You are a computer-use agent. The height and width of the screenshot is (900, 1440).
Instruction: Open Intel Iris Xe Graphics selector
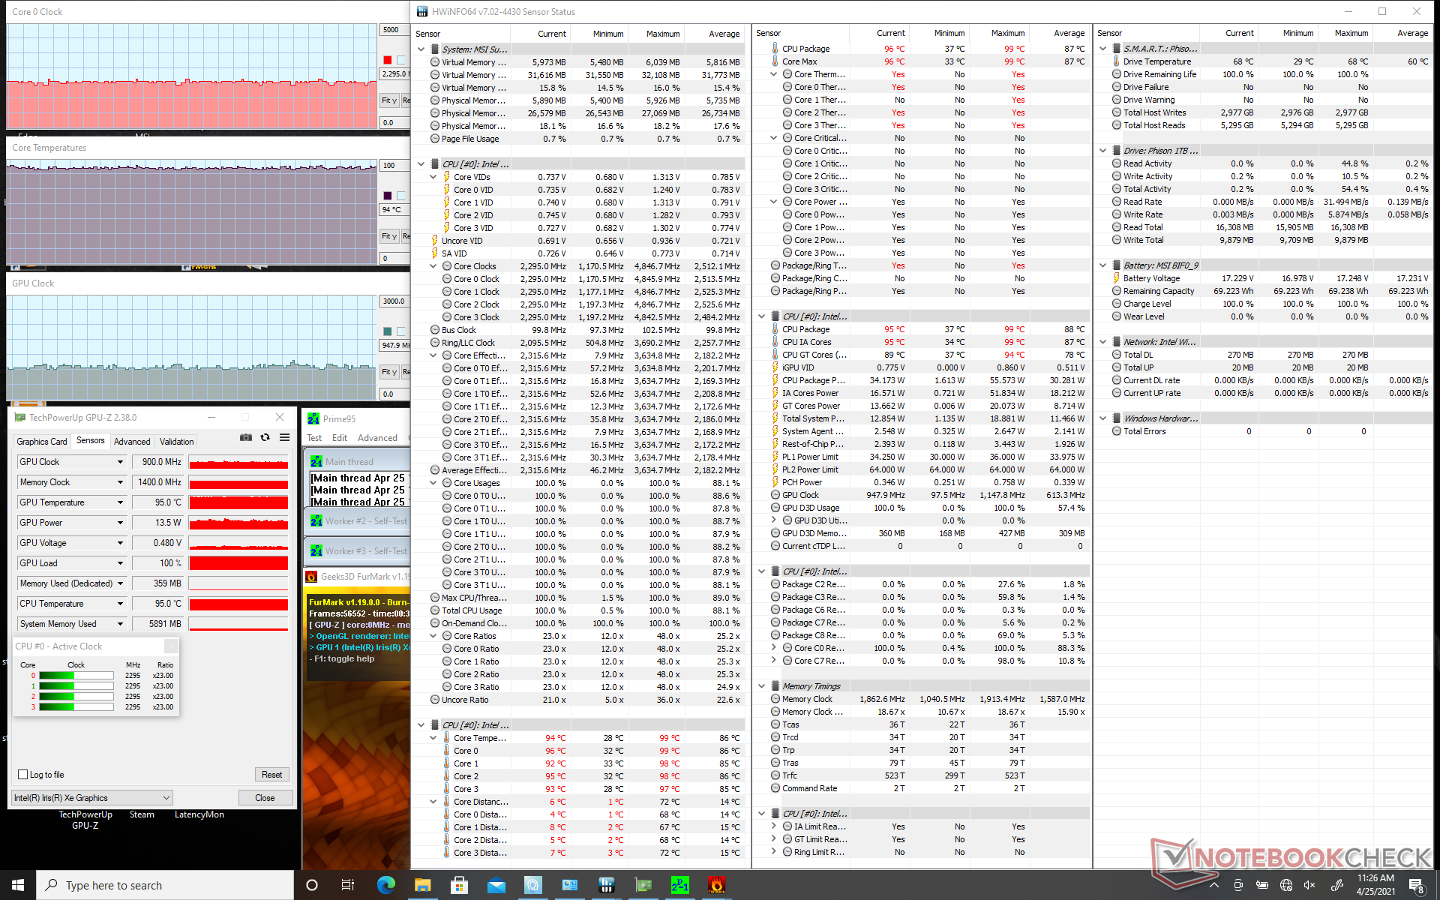coord(92,798)
